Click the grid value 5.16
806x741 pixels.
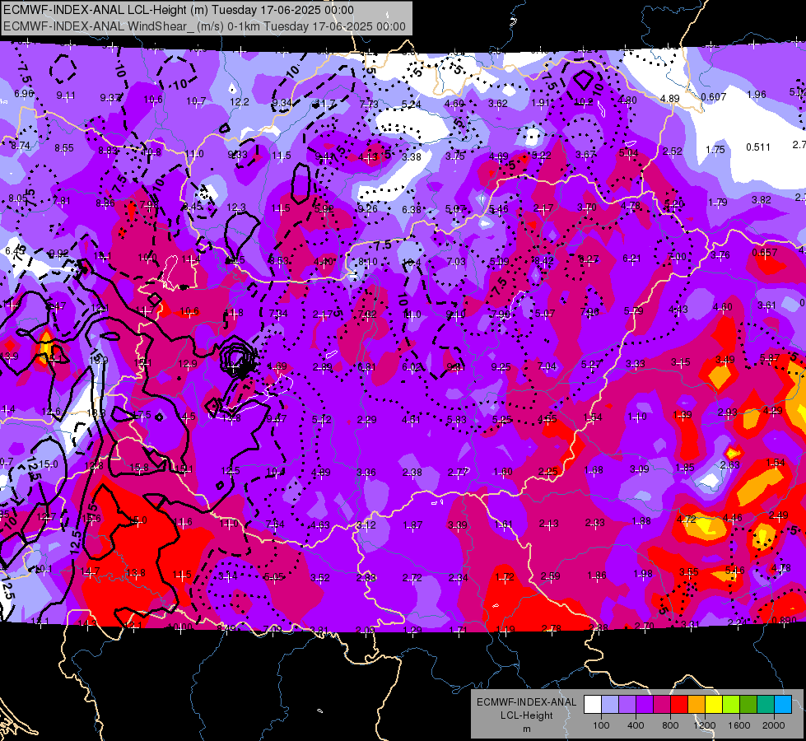(734, 570)
